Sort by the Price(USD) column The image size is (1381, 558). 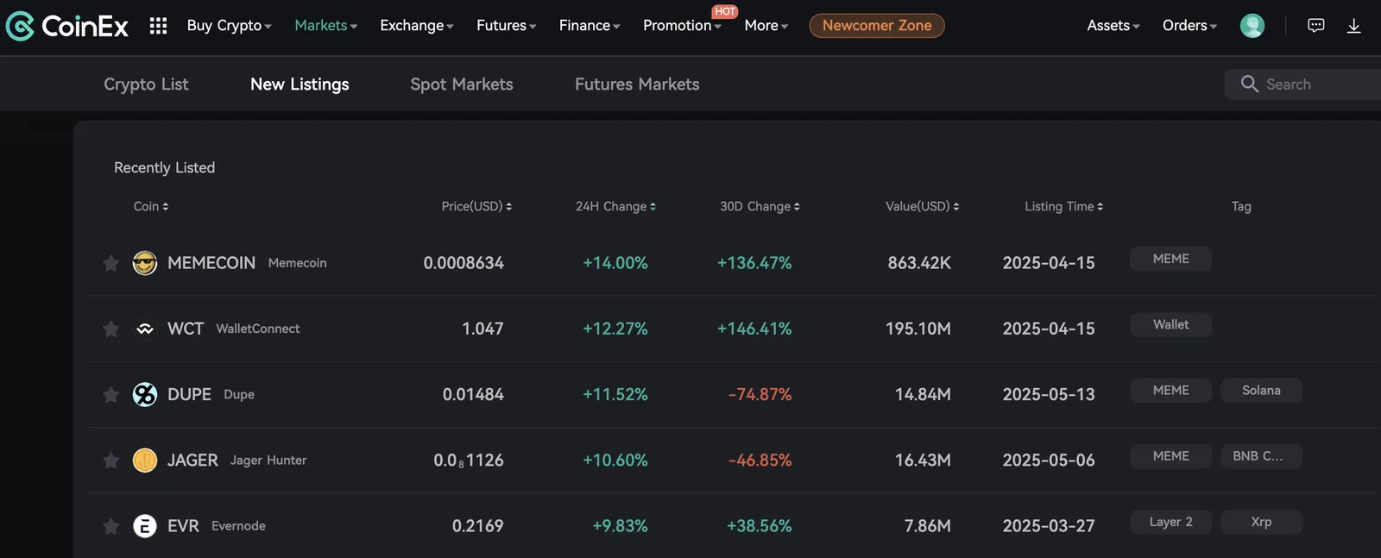[x=476, y=206]
